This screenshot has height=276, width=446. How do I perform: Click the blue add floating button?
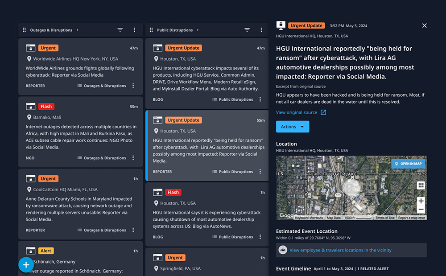point(26,265)
